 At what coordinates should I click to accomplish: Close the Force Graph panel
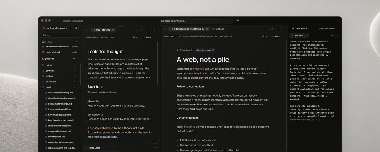point(155,148)
